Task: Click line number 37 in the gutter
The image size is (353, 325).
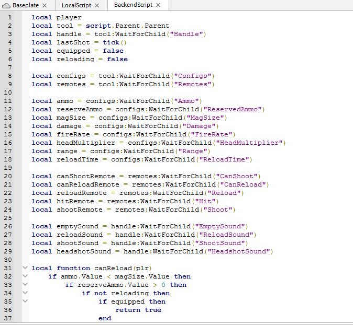Action: coord(8,318)
